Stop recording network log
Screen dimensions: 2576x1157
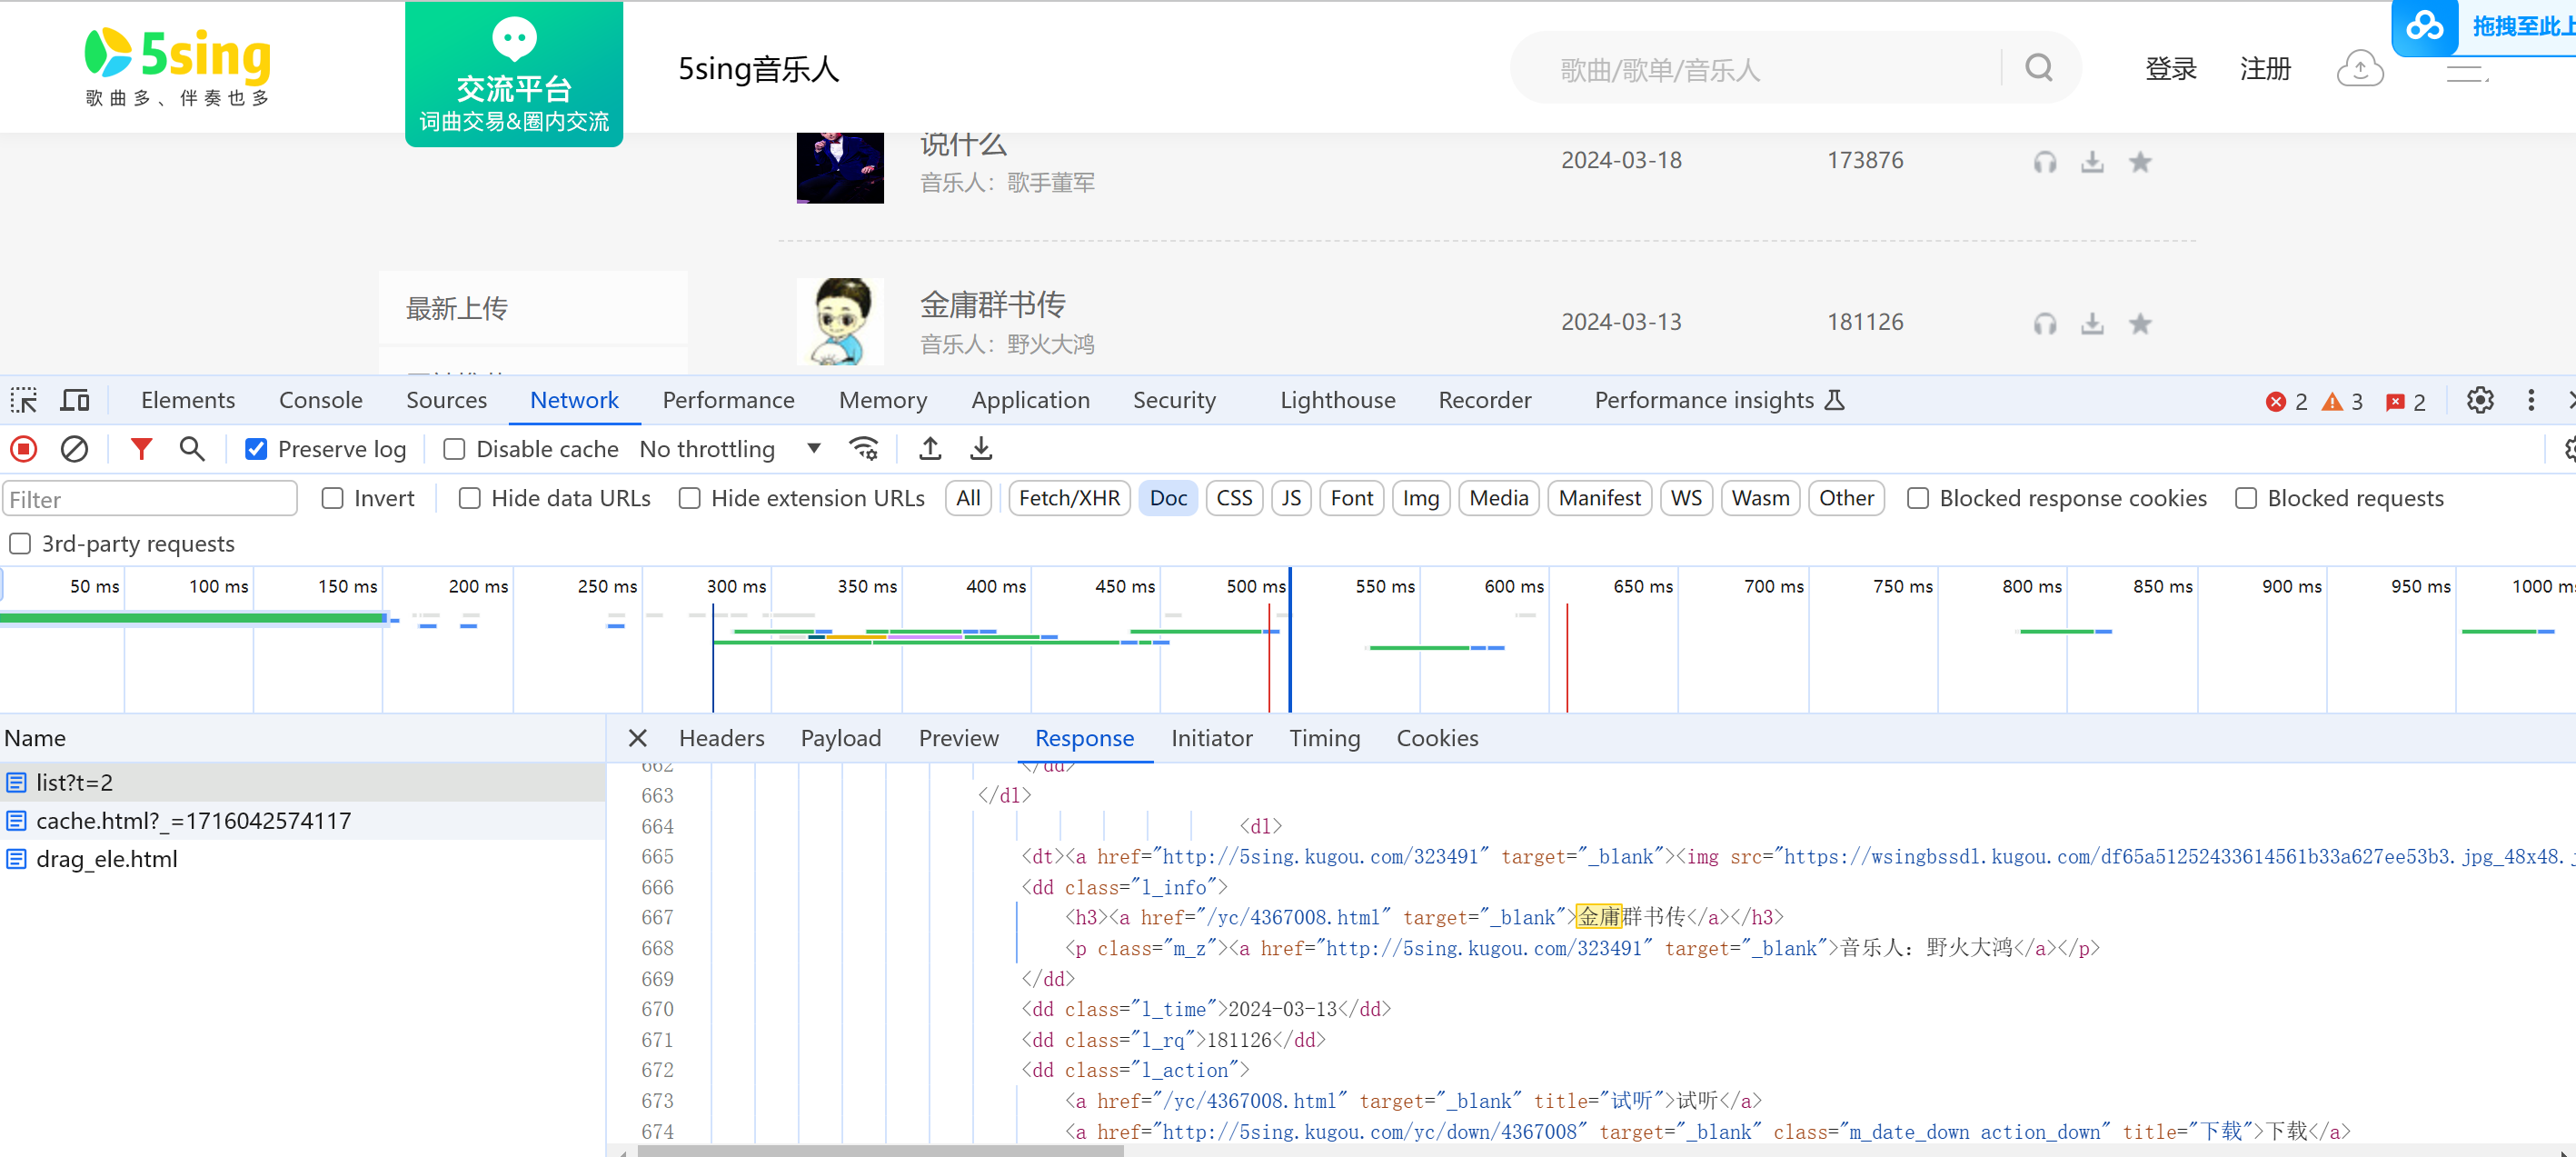[24, 449]
